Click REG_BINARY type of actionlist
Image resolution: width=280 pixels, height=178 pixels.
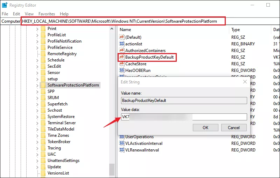point(243,44)
